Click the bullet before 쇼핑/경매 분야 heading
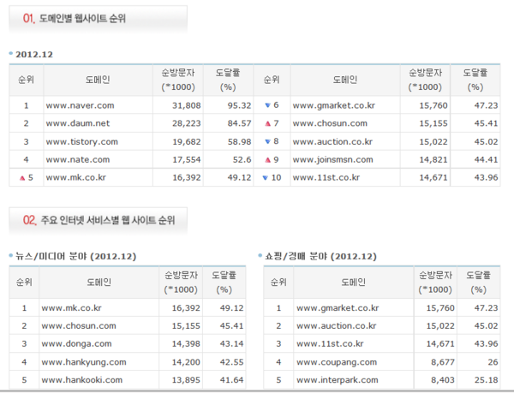 coord(260,255)
